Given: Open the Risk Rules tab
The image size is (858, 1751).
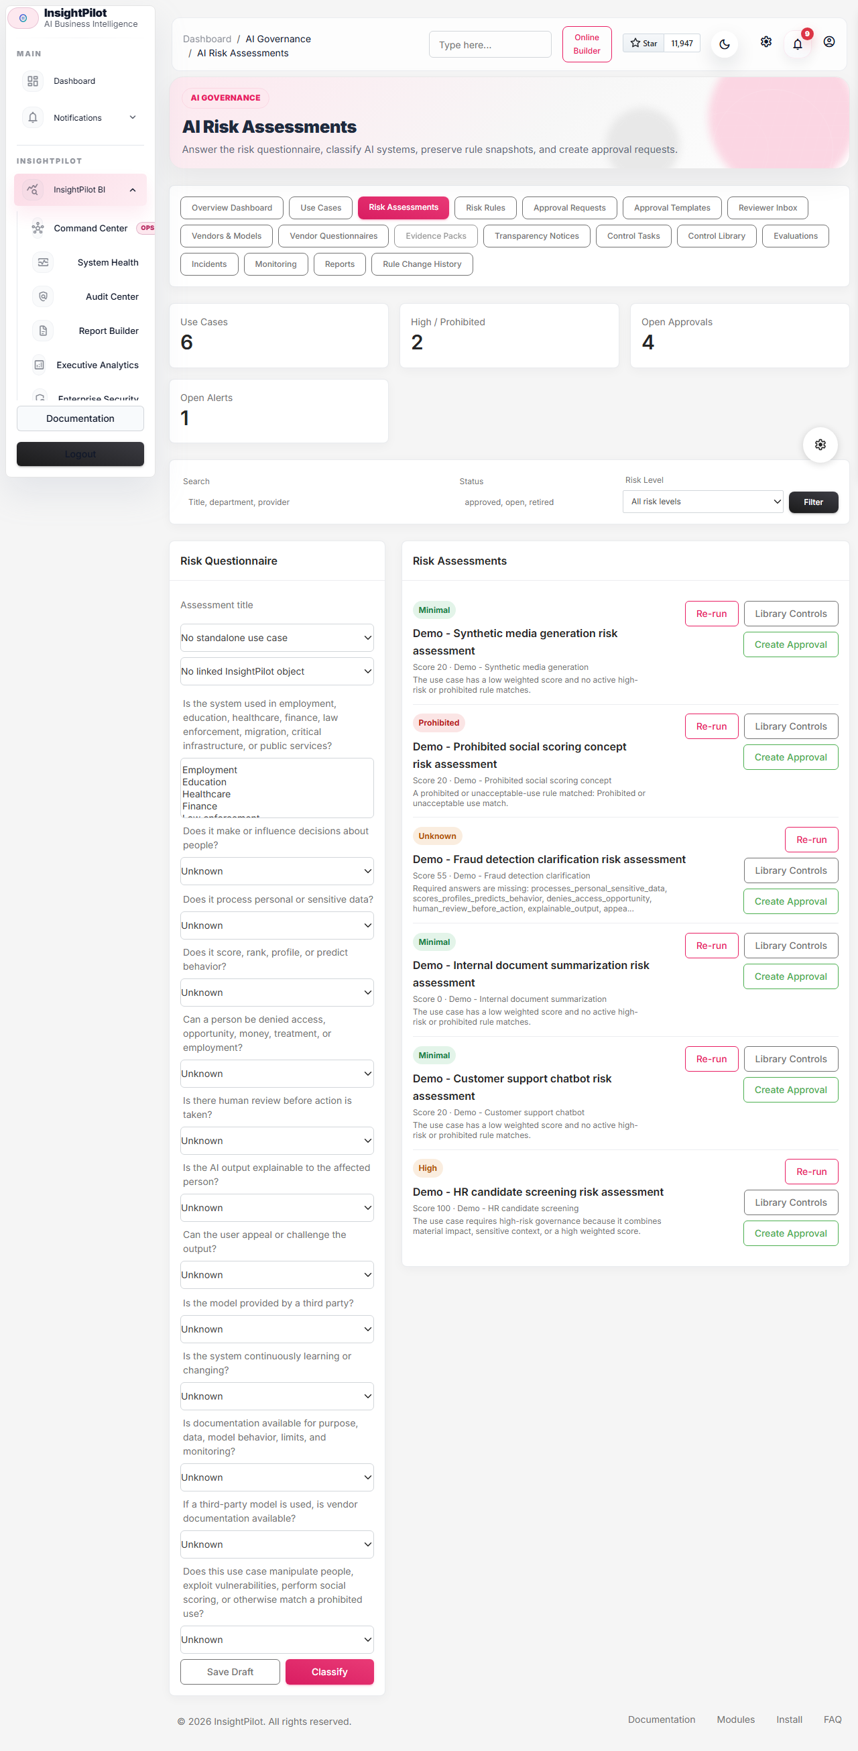Looking at the screenshot, I should click(485, 208).
